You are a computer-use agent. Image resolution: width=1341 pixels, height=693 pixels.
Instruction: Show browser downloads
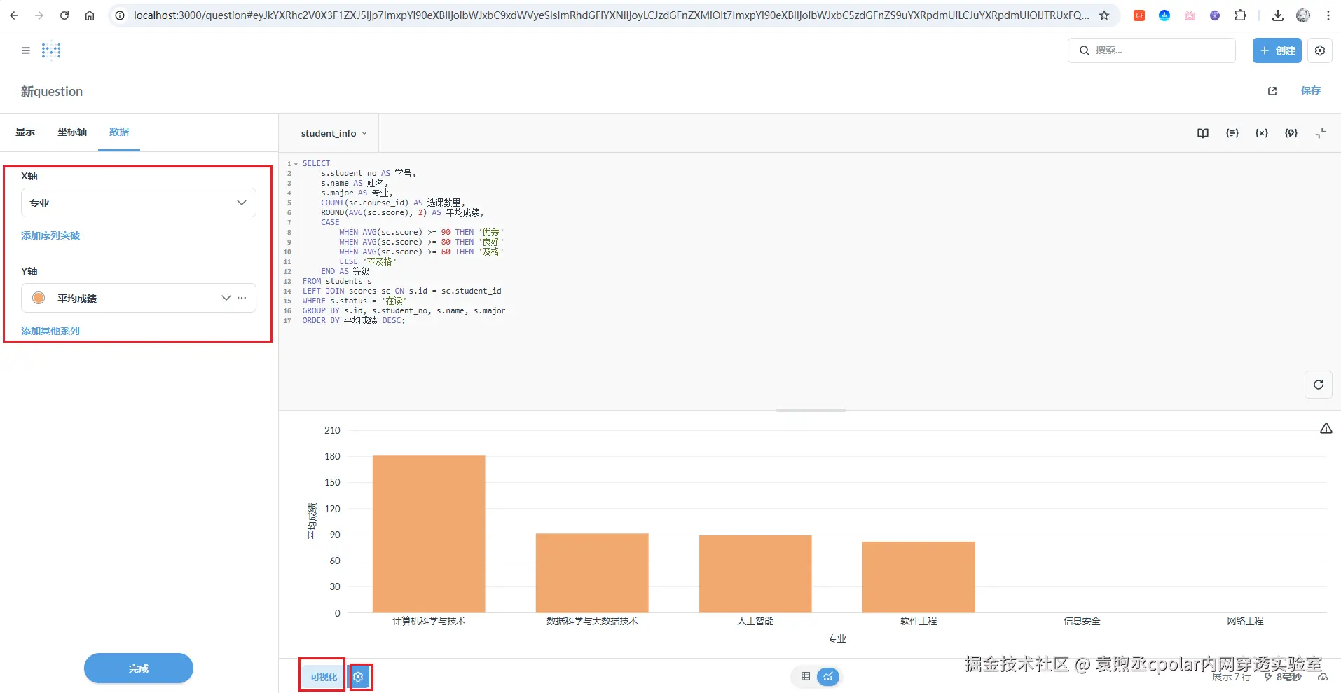click(1278, 15)
